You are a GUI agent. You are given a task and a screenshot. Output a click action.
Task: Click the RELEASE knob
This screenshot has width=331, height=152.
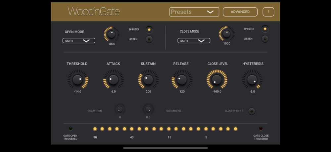tap(182, 80)
